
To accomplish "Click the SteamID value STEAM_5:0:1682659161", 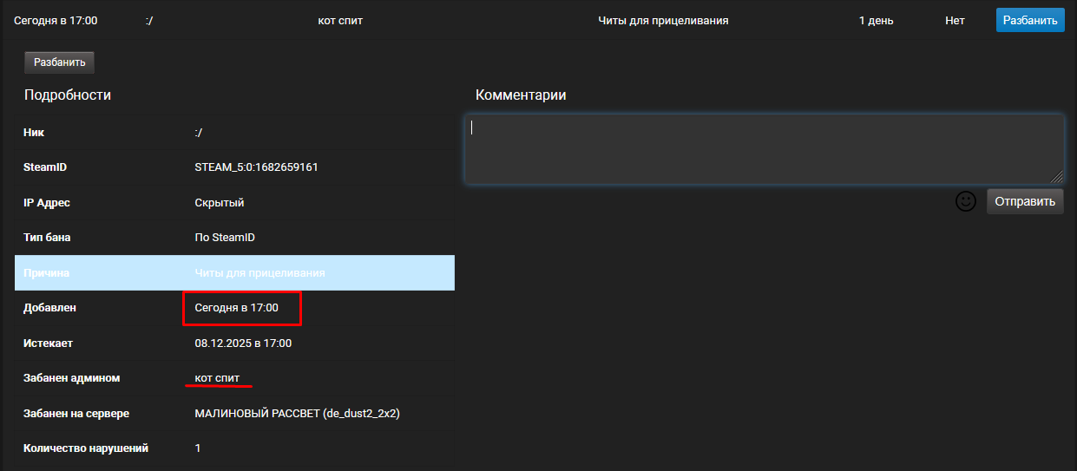I will click(x=256, y=167).
